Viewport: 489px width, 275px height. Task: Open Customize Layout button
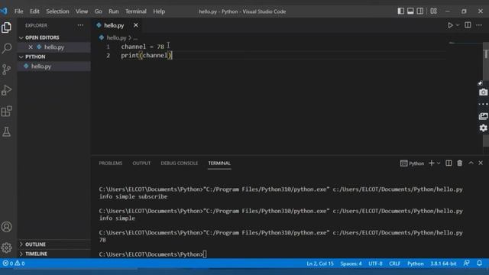(x=433, y=11)
